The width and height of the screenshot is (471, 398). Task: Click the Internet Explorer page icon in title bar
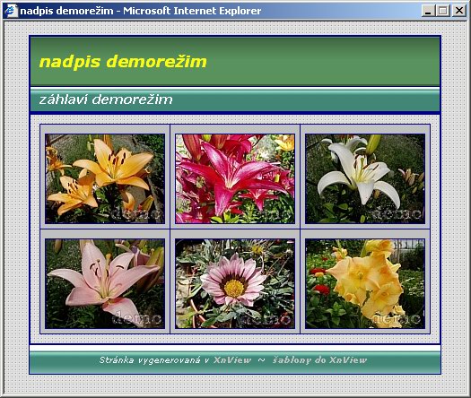pyautogui.click(x=11, y=11)
